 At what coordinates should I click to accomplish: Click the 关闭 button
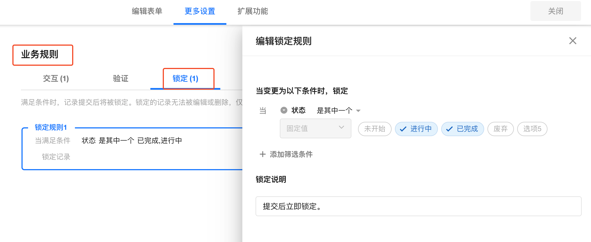[555, 11]
